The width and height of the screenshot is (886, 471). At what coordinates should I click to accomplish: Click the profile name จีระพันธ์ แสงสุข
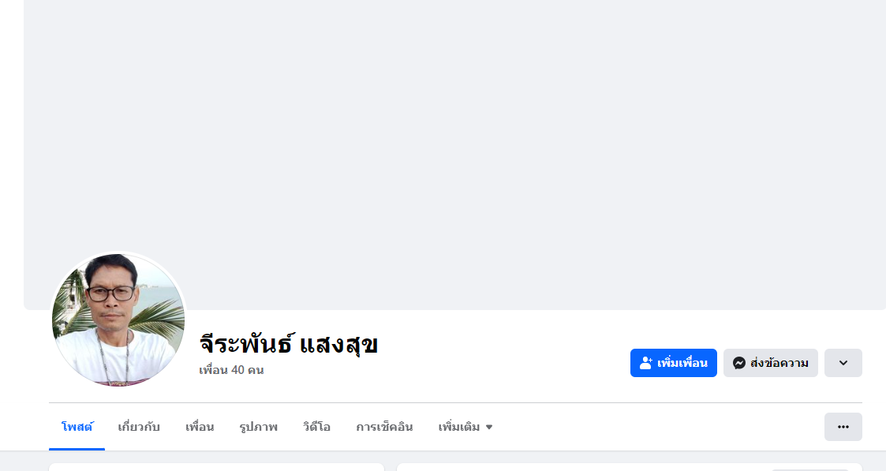[x=289, y=344]
